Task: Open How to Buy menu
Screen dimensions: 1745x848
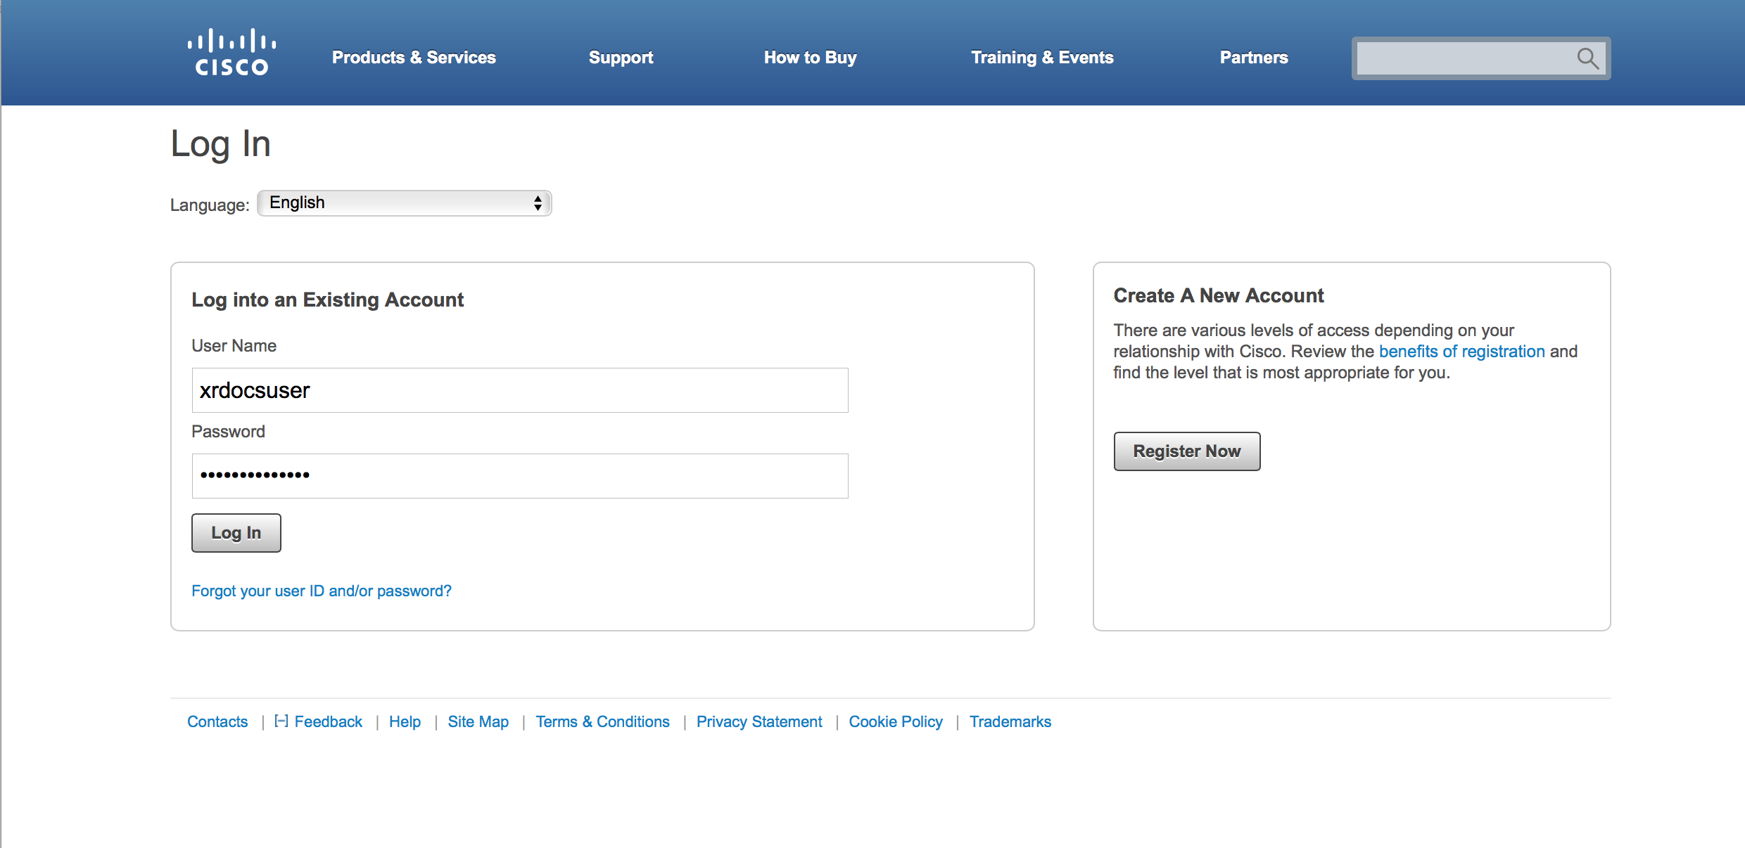Action: [810, 58]
